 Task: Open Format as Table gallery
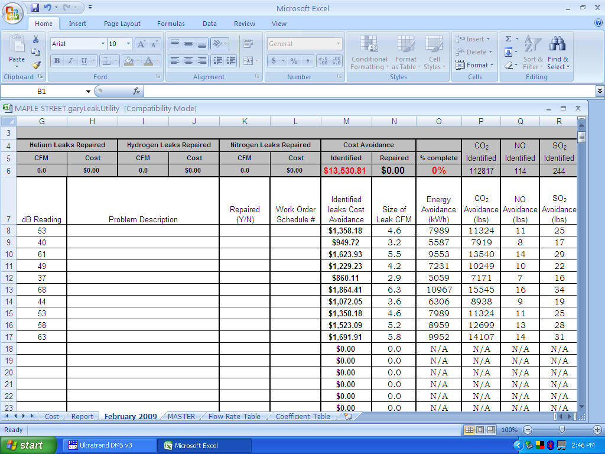pyautogui.click(x=406, y=53)
